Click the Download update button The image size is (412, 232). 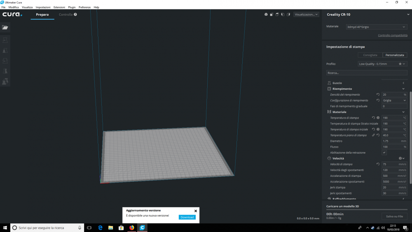pyautogui.click(x=187, y=217)
